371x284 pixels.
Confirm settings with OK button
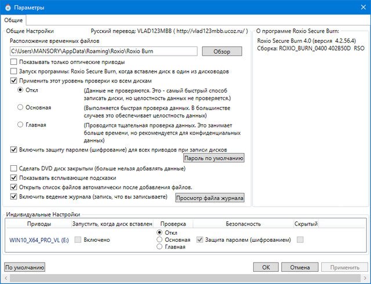266,267
